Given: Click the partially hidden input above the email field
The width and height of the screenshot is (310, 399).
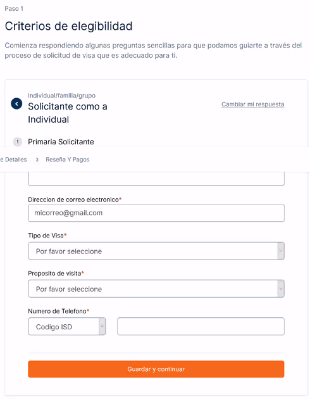Looking at the screenshot, I should coord(156,179).
